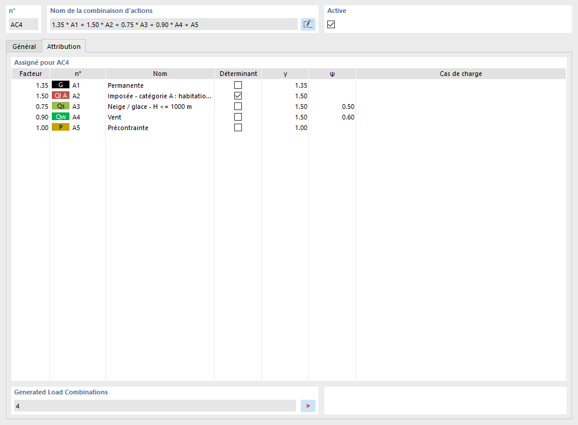Click the Qw wind action icon
Image resolution: width=578 pixels, height=425 pixels.
click(59, 117)
